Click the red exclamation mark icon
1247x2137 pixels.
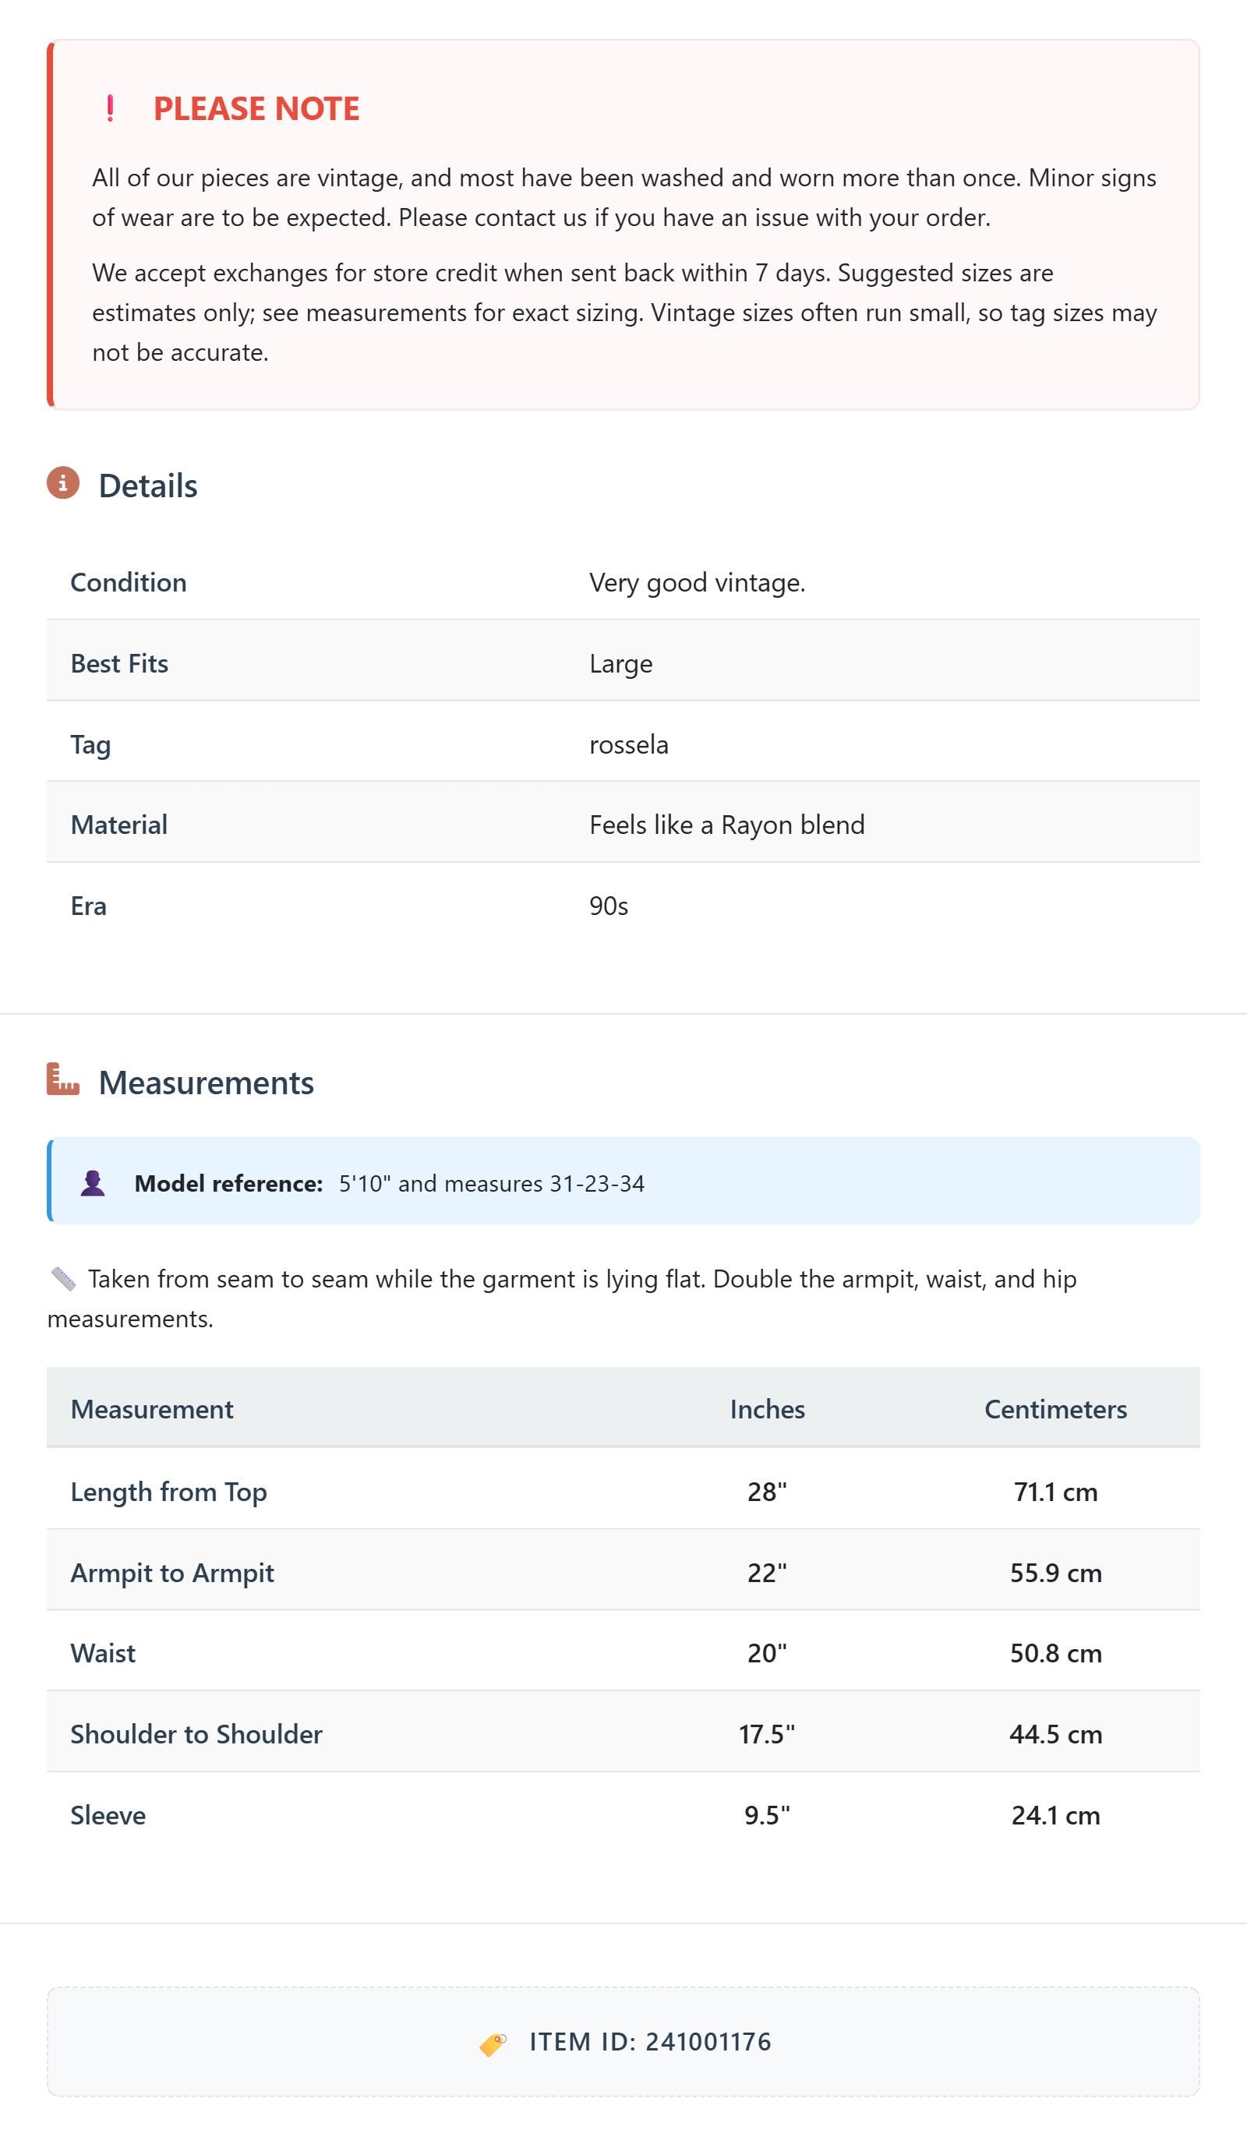tap(110, 108)
